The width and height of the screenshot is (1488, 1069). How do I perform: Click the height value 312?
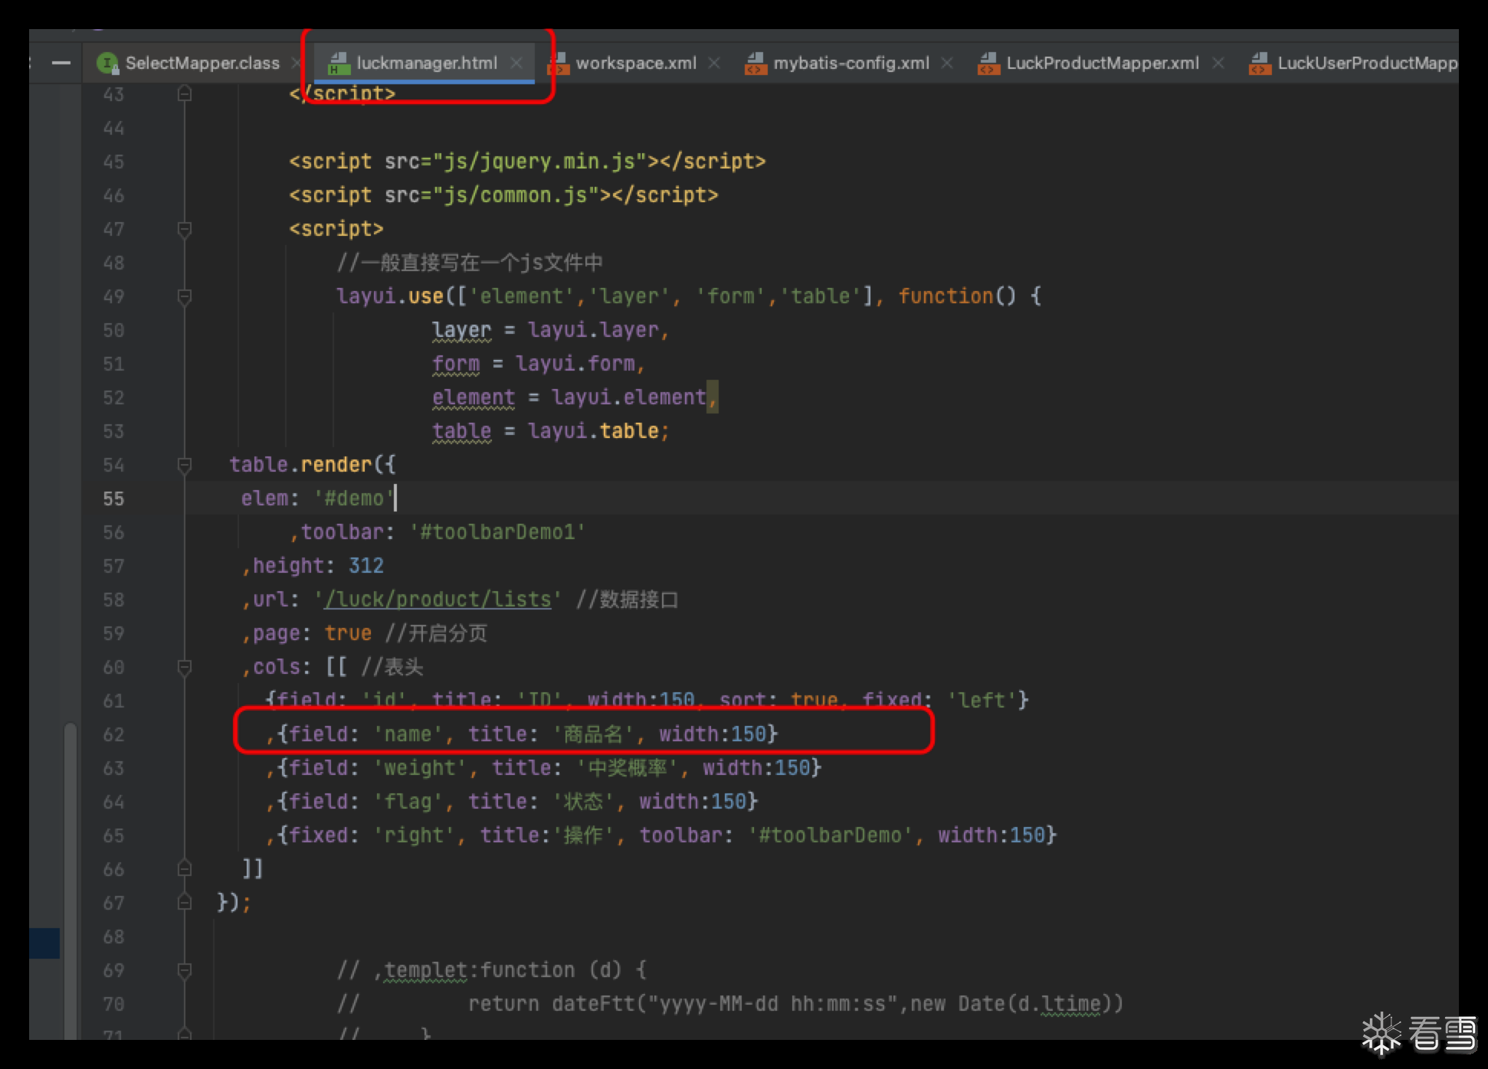coord(366,566)
